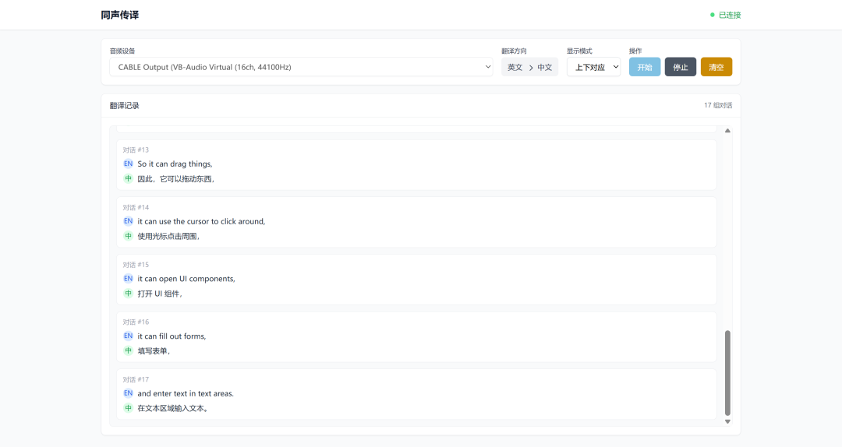The image size is (842, 447).
Task: Click 'it can use the cursor to click around,'
Action: click(x=201, y=221)
